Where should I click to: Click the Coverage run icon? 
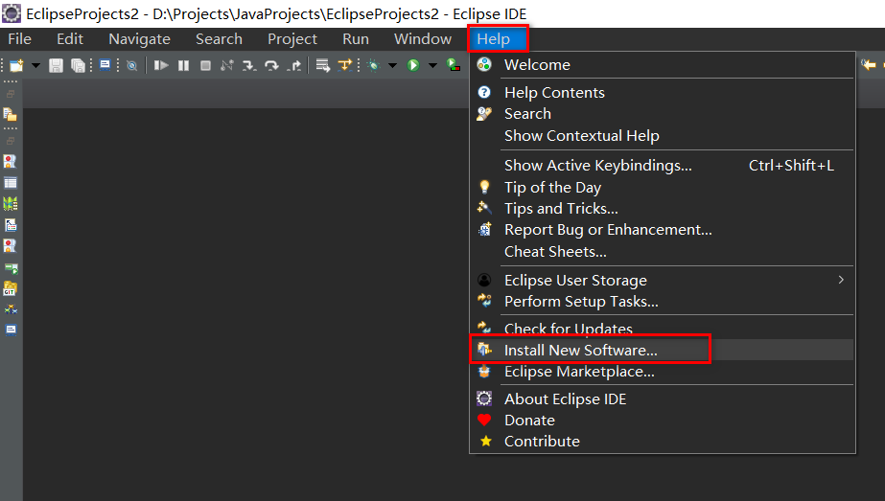(x=454, y=65)
